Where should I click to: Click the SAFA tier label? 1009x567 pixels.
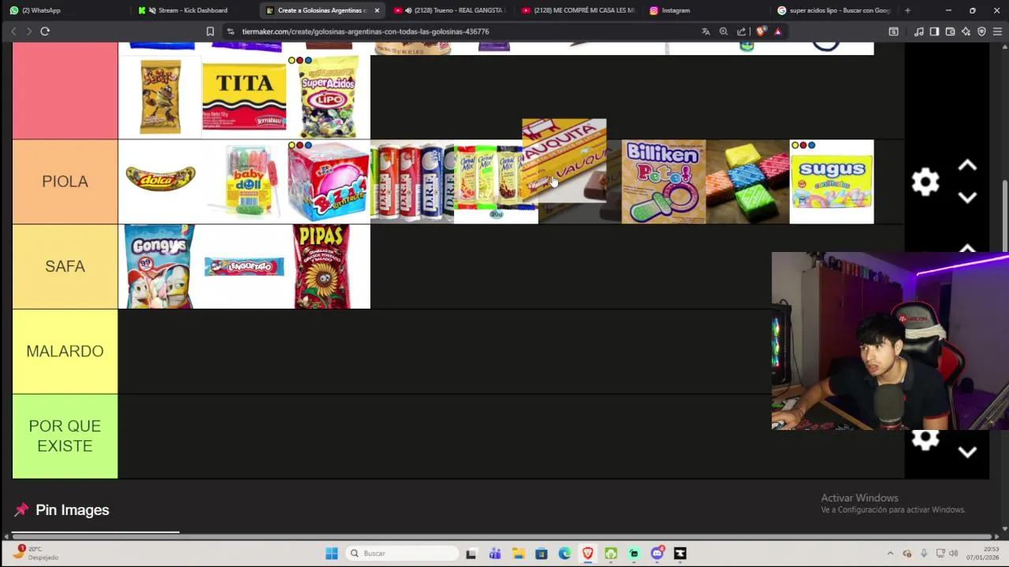(x=65, y=266)
